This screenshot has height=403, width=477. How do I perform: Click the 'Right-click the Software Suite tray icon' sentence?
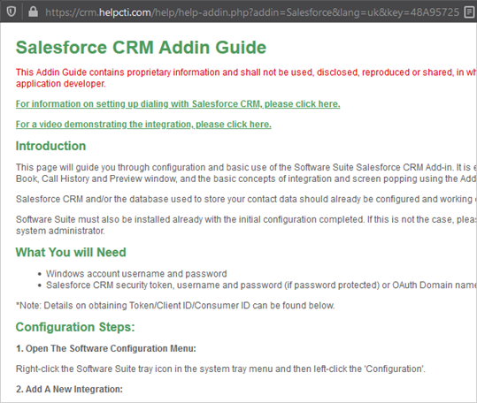click(x=220, y=369)
